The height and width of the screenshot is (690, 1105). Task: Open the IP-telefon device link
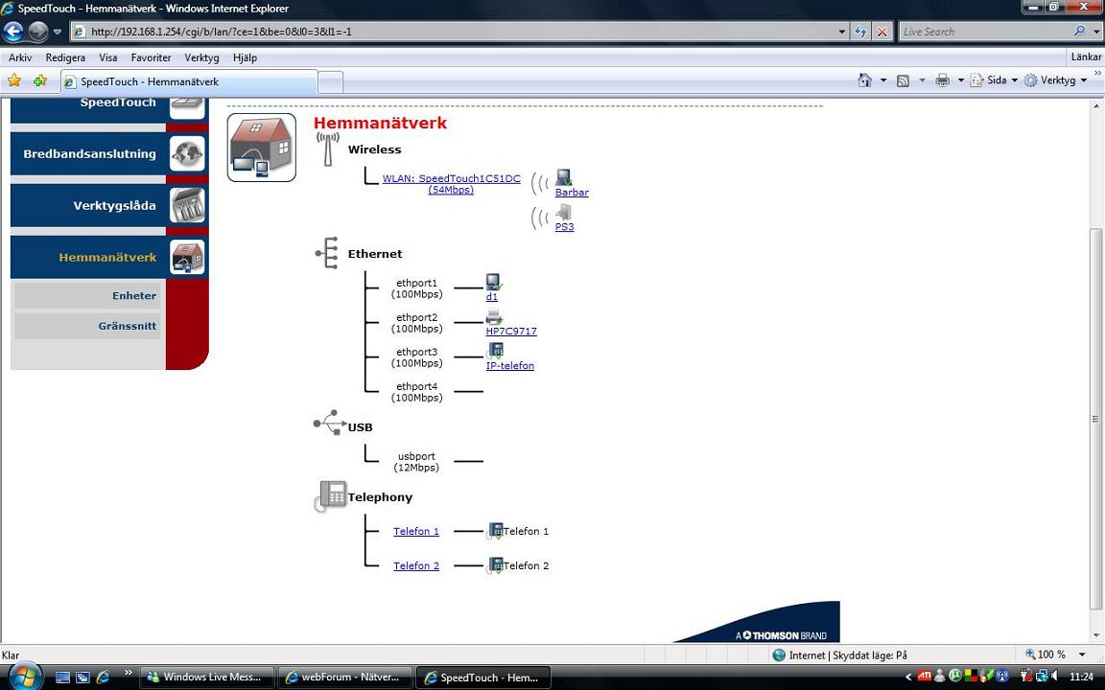[509, 365]
